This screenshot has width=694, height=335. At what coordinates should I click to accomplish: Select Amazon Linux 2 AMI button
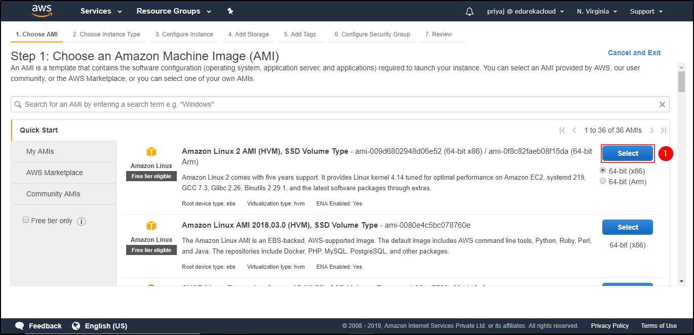(628, 153)
